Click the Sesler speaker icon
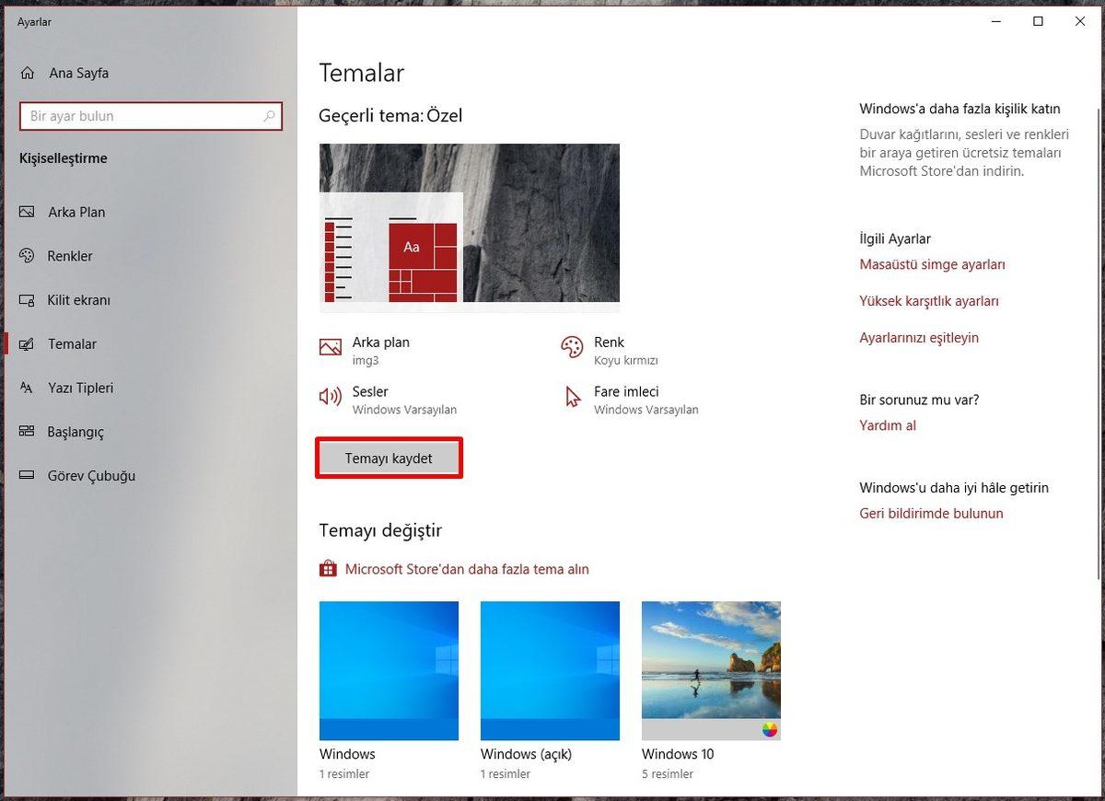The width and height of the screenshot is (1105, 801). click(329, 396)
